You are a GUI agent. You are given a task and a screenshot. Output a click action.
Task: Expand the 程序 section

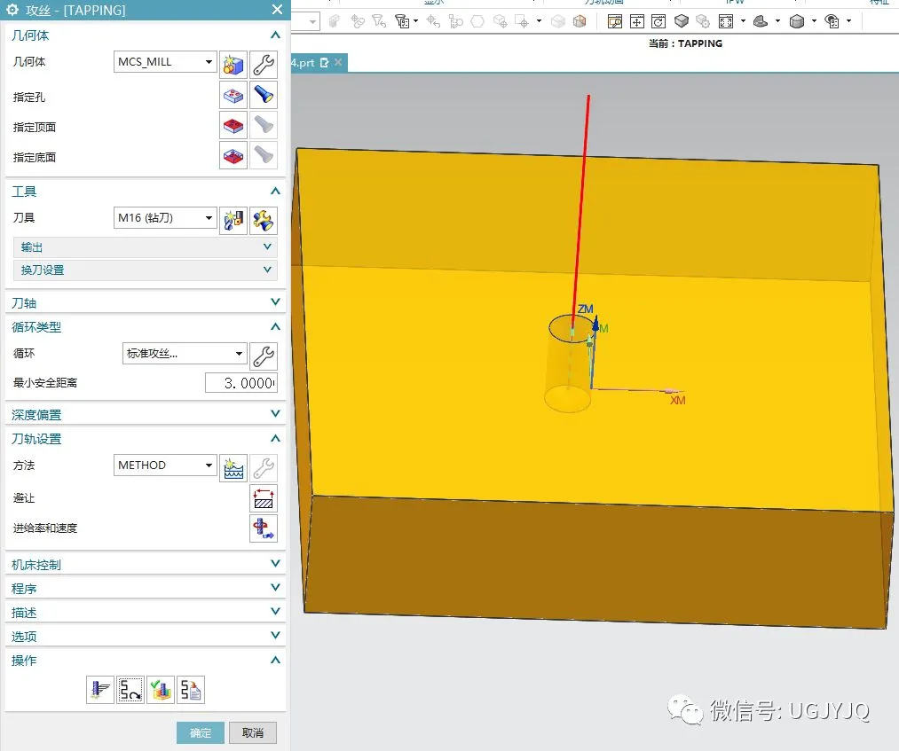pos(275,588)
